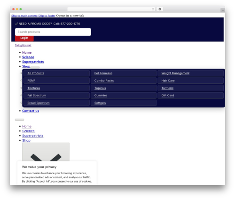View Weight Management products
This screenshot has width=235, height=199.
click(x=175, y=73)
